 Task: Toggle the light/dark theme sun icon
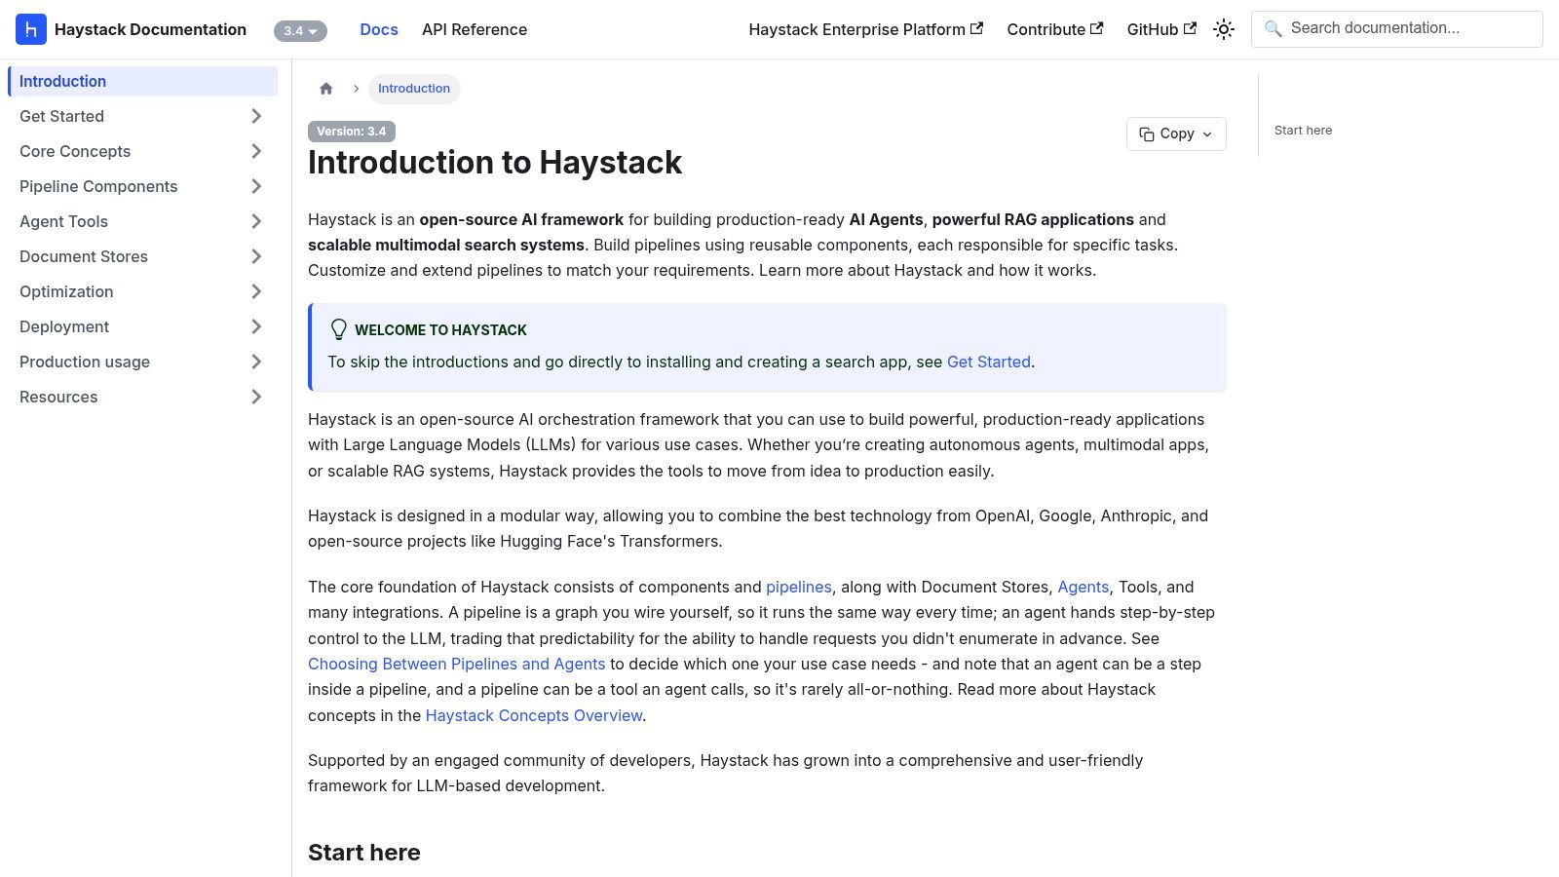(x=1224, y=29)
